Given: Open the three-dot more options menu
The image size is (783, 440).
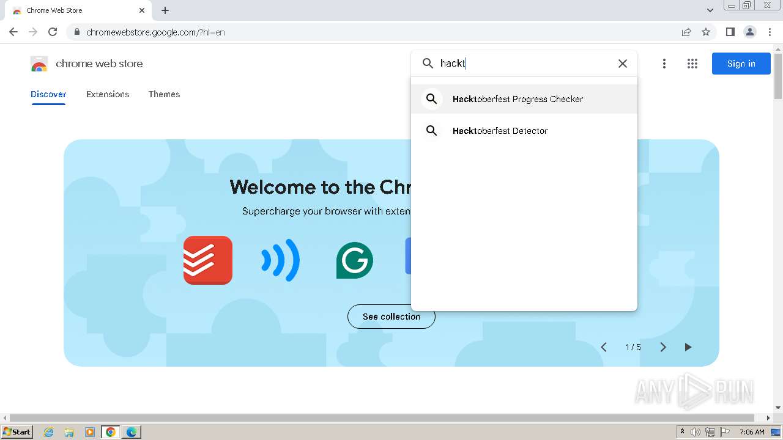Looking at the screenshot, I should 664,64.
